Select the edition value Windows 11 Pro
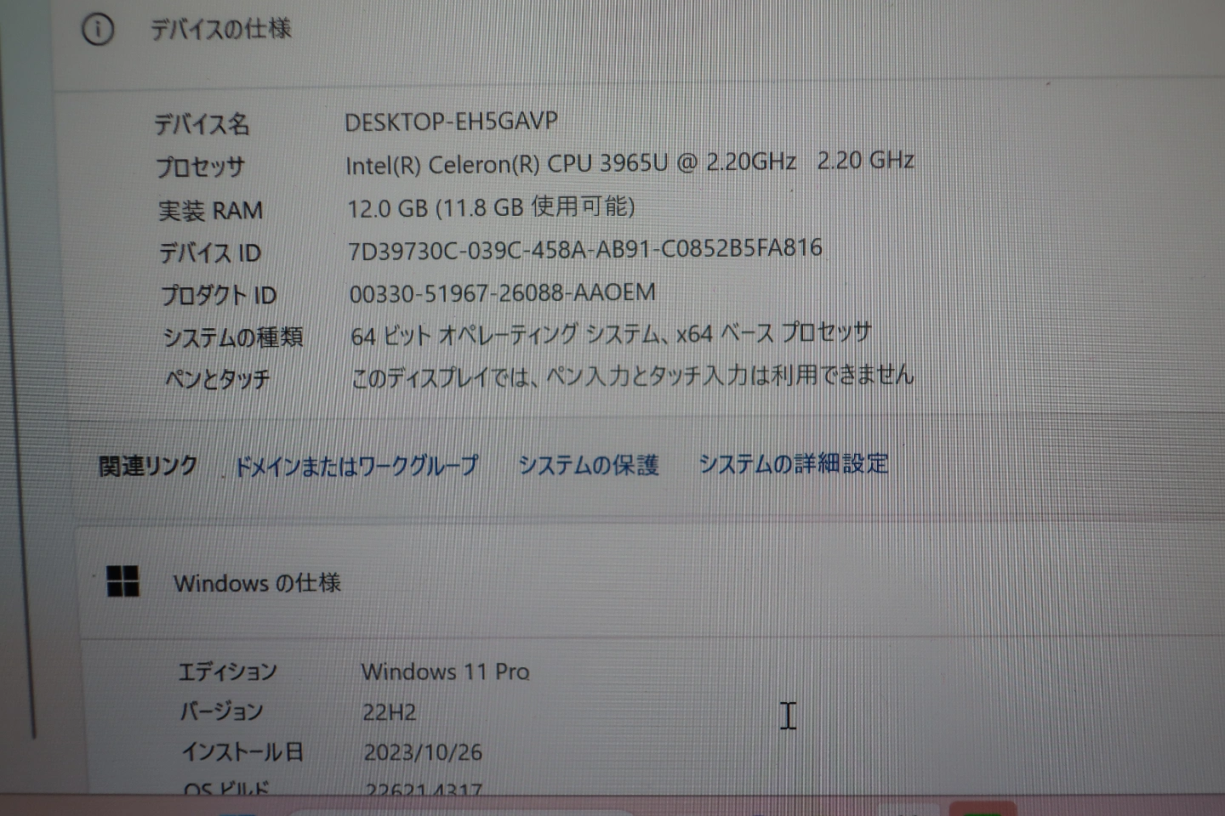 click(445, 671)
